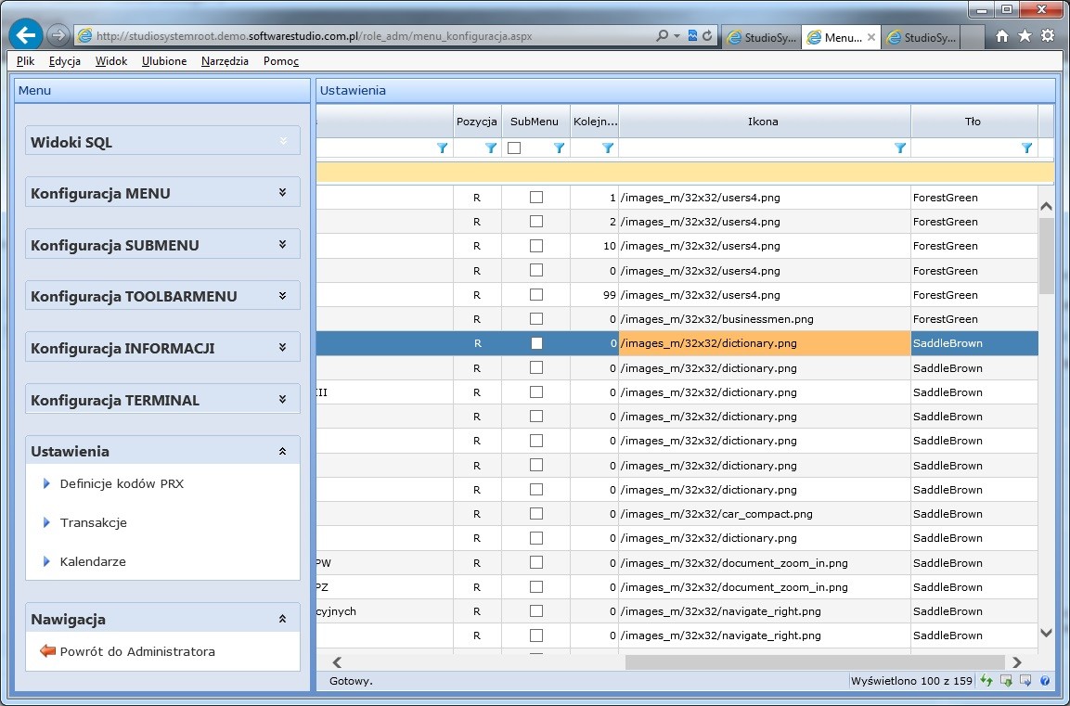
Task: Click the Ikona column filter text field
Action: [755, 148]
